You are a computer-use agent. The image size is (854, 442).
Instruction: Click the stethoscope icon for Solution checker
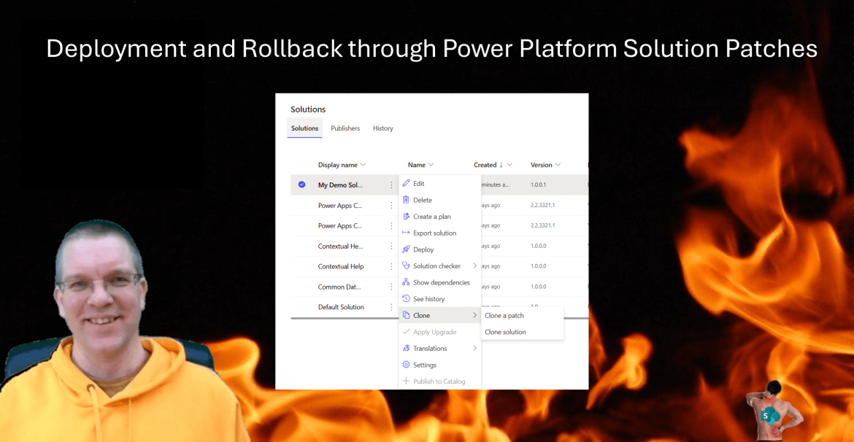click(x=406, y=265)
